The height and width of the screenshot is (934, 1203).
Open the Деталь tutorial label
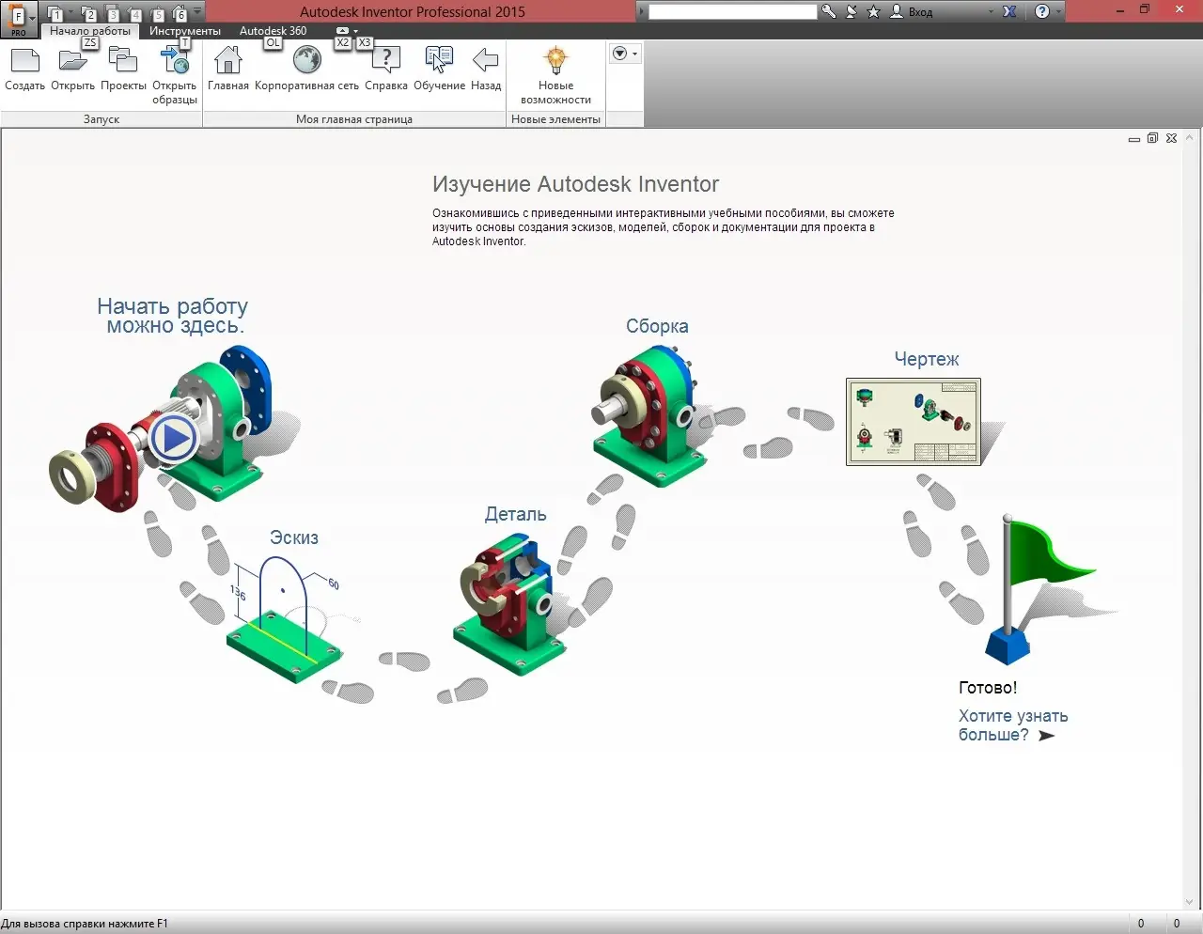pyautogui.click(x=515, y=514)
